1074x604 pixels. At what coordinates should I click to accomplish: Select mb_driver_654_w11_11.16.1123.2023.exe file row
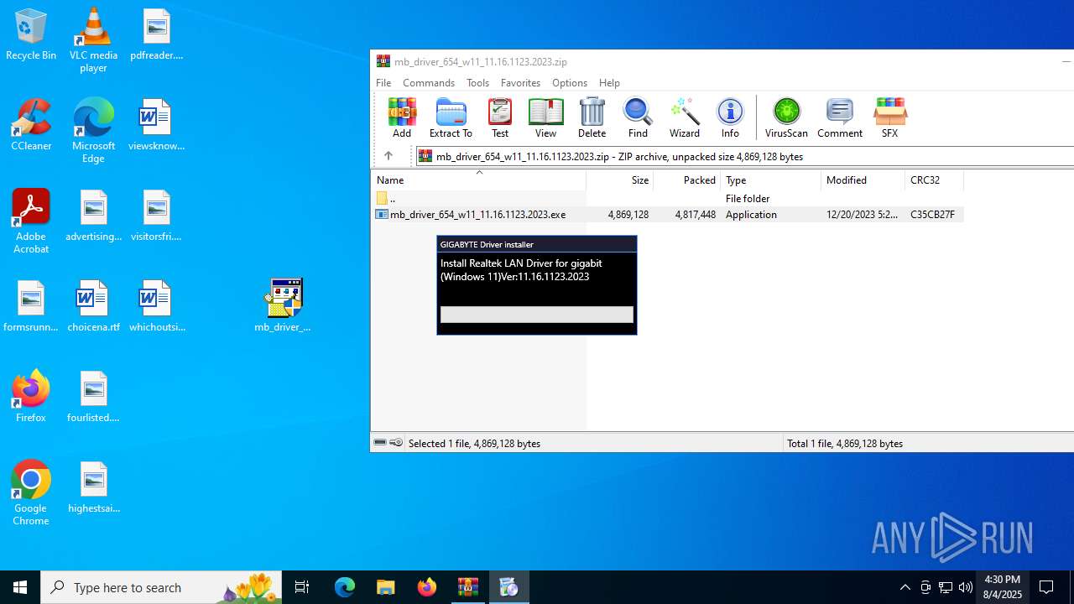click(667, 215)
